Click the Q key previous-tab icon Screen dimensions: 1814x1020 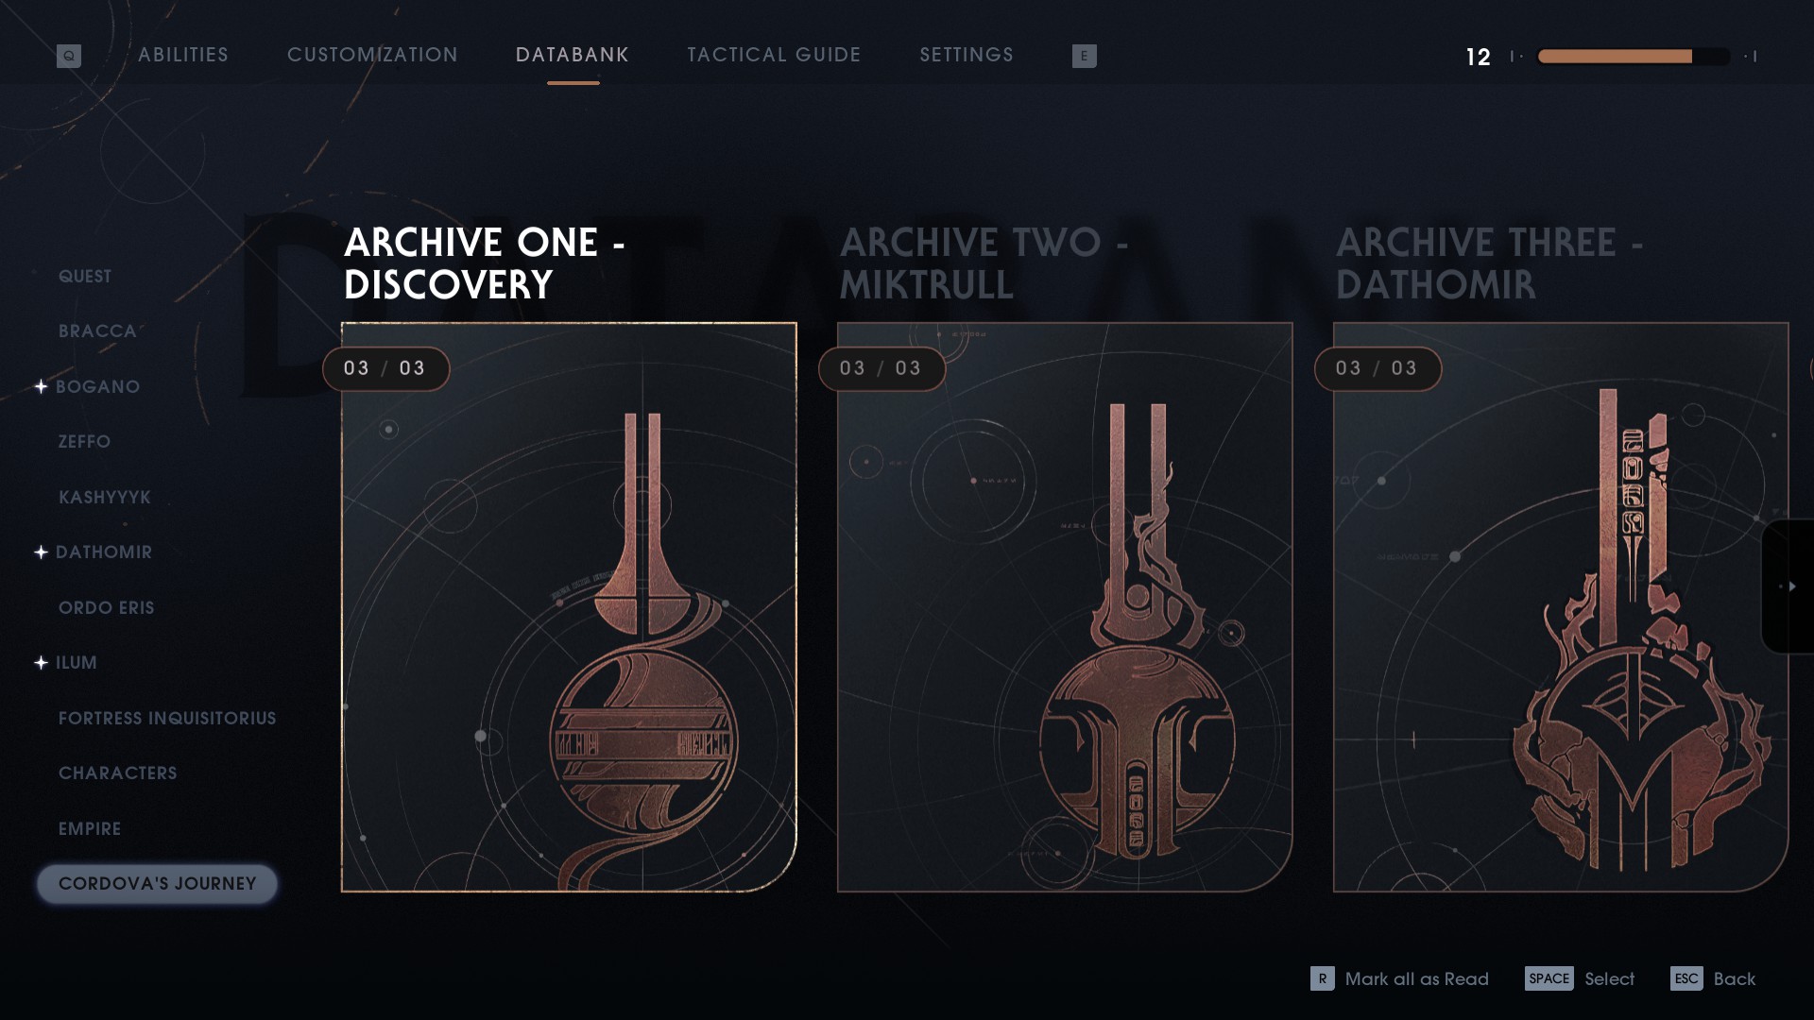[69, 56]
